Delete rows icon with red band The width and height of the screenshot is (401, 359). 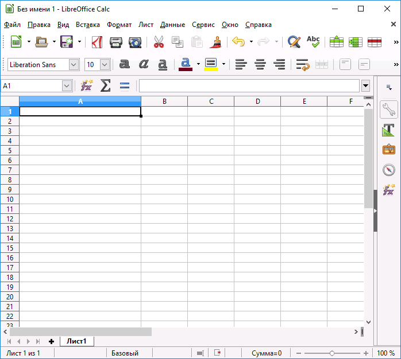[375, 42]
